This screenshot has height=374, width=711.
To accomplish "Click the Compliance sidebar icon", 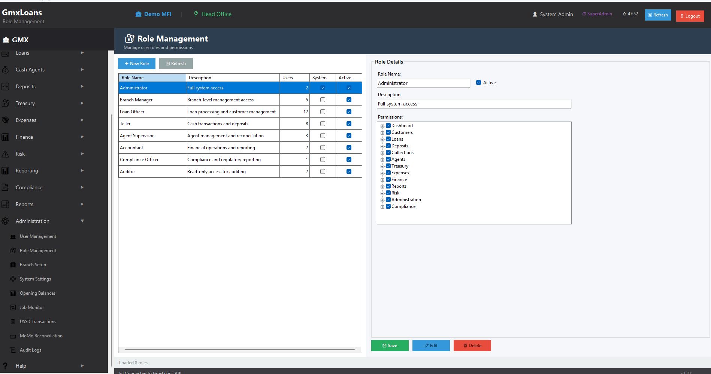I will [5, 187].
